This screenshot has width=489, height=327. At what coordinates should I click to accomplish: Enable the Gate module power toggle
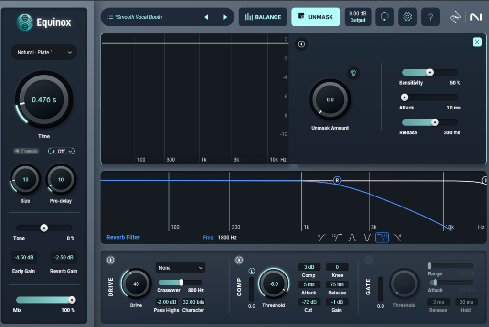(368, 260)
